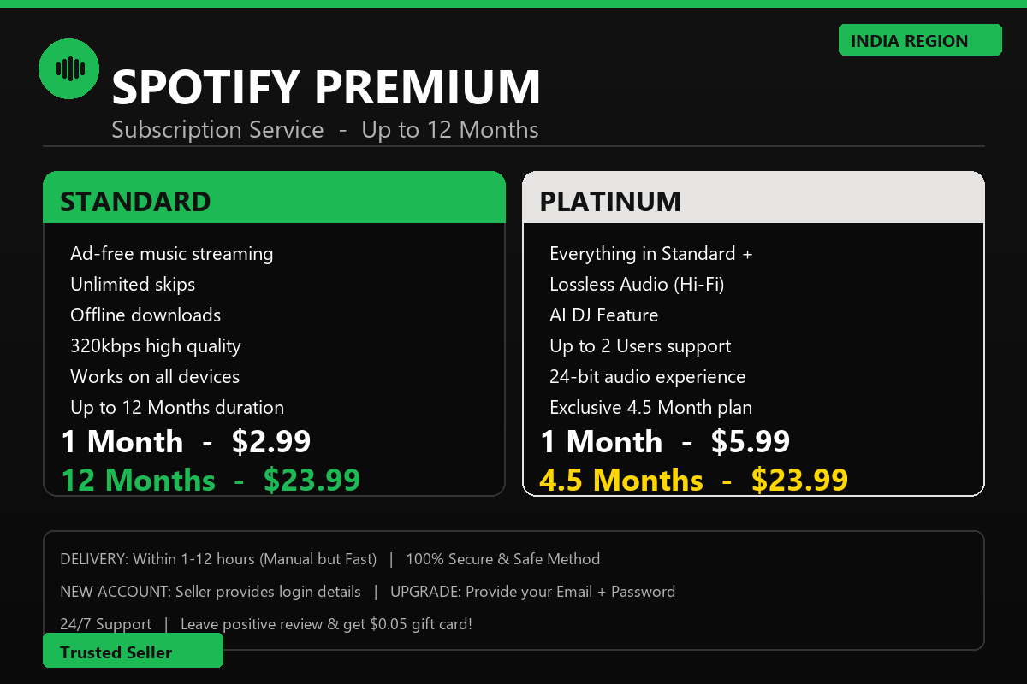Open the STANDARD plan header
The height and width of the screenshot is (684, 1027).
[274, 198]
